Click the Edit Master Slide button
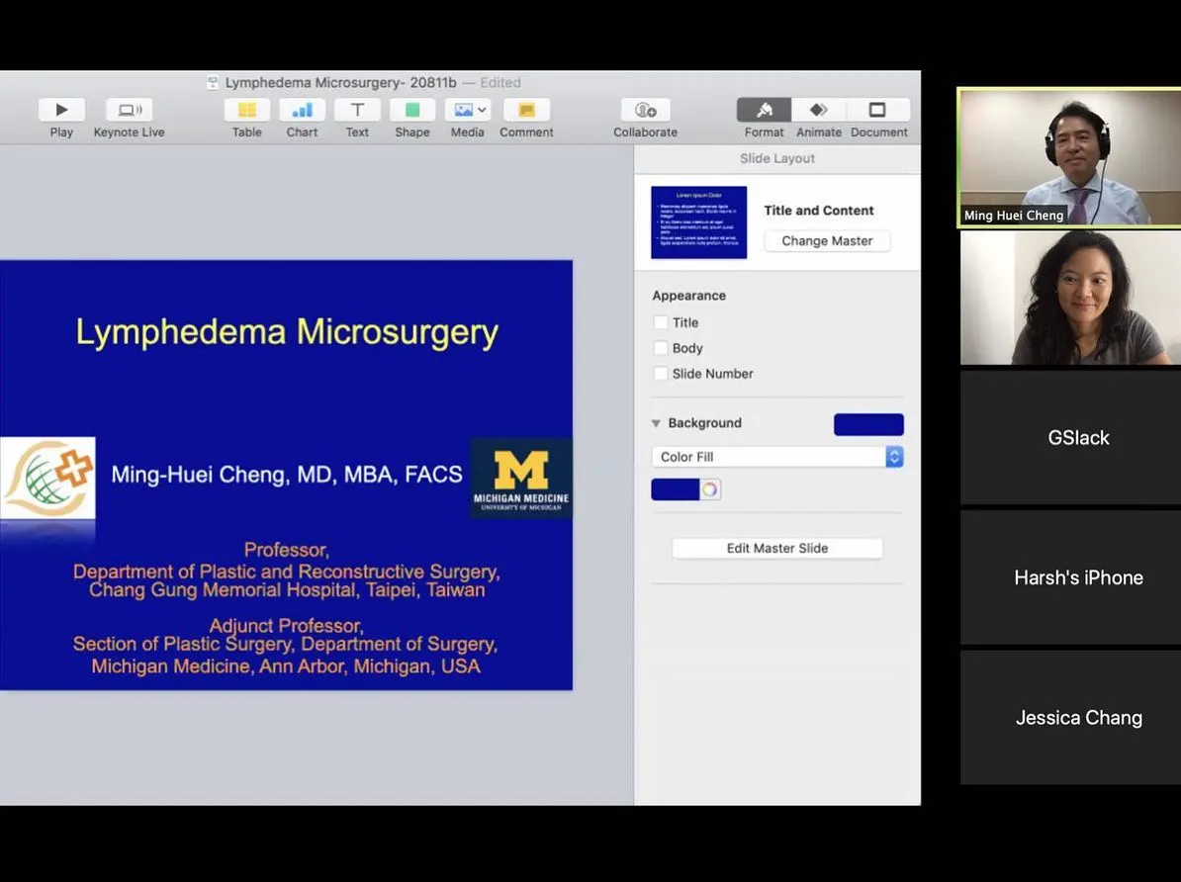Screen dimensions: 1181x882 coord(776,548)
